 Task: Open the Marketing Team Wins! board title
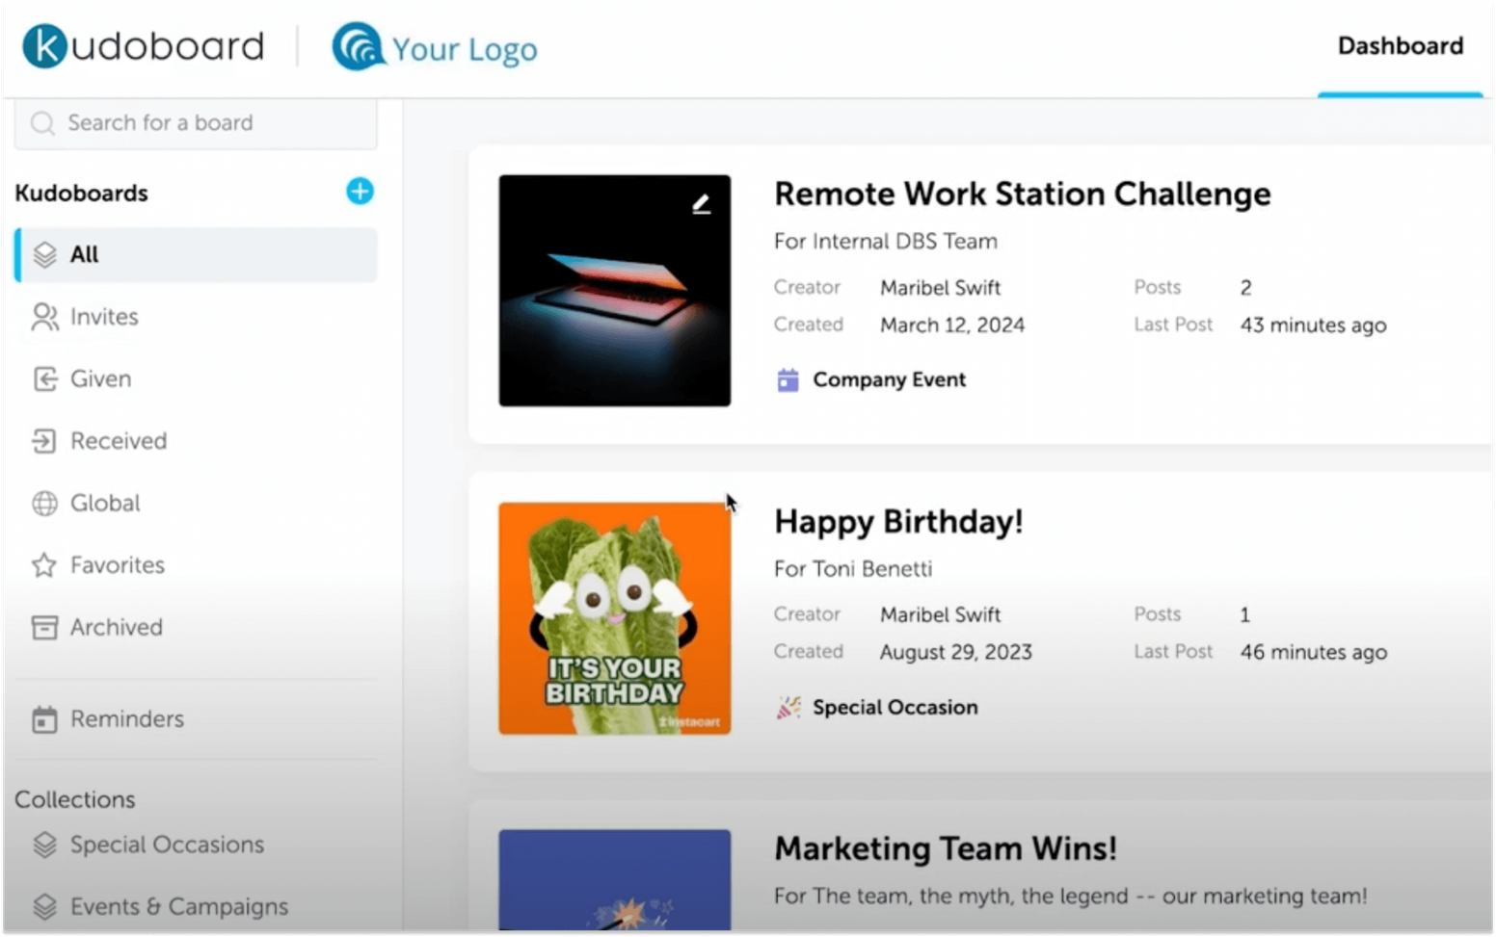[x=946, y=849]
